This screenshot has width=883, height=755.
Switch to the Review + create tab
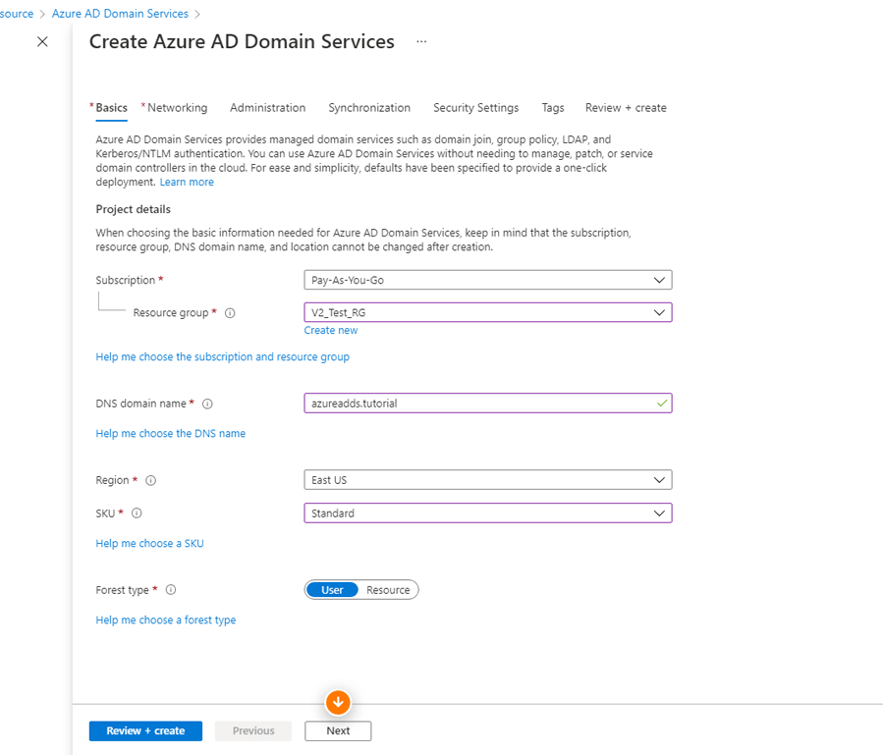point(626,108)
